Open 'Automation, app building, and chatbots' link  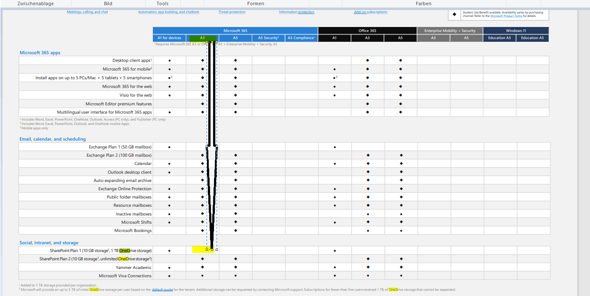(x=169, y=12)
